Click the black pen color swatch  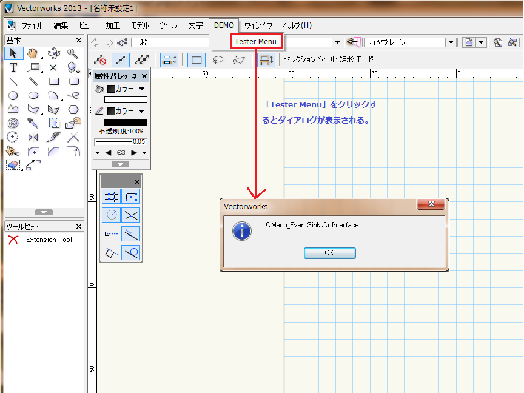tap(126, 122)
